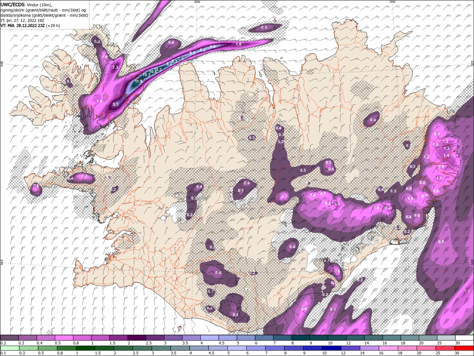This screenshot has width=474, height=356.
Task: Click the 10.3 precipitation value label
Action: click(146, 75)
